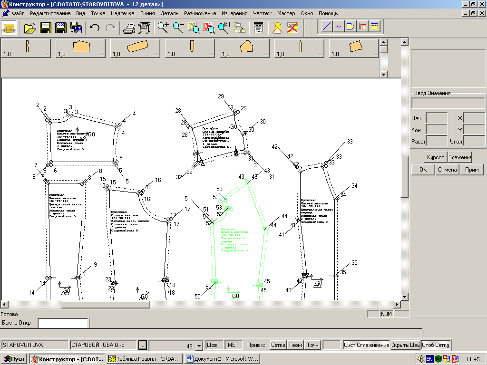Click the Быстр Откр input field
Image resolution: width=487 pixels, height=365 pixels.
point(63,323)
